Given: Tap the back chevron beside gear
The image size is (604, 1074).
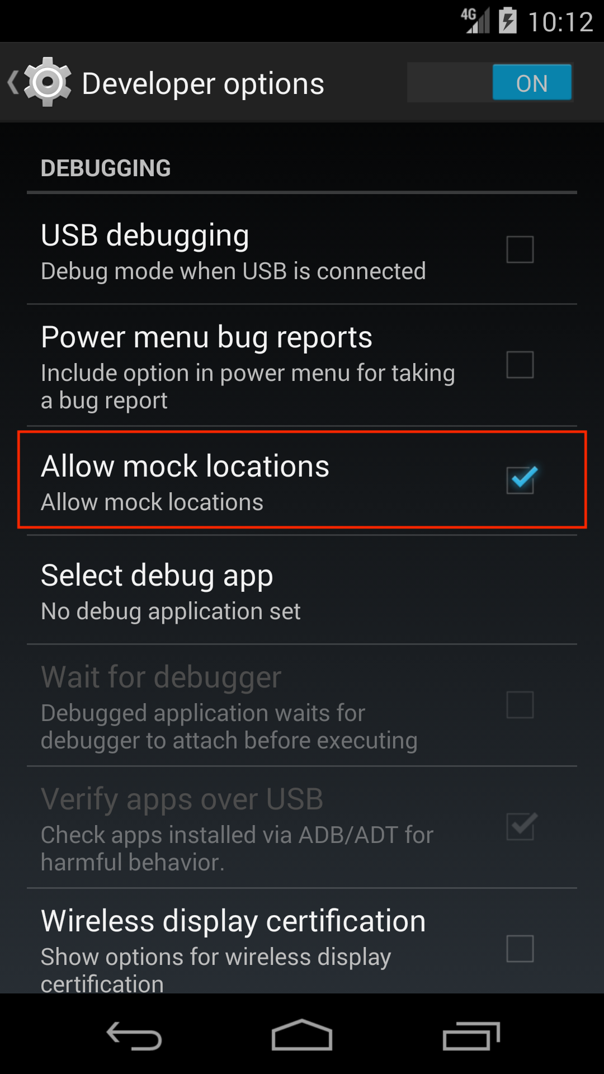Looking at the screenshot, I should (13, 82).
